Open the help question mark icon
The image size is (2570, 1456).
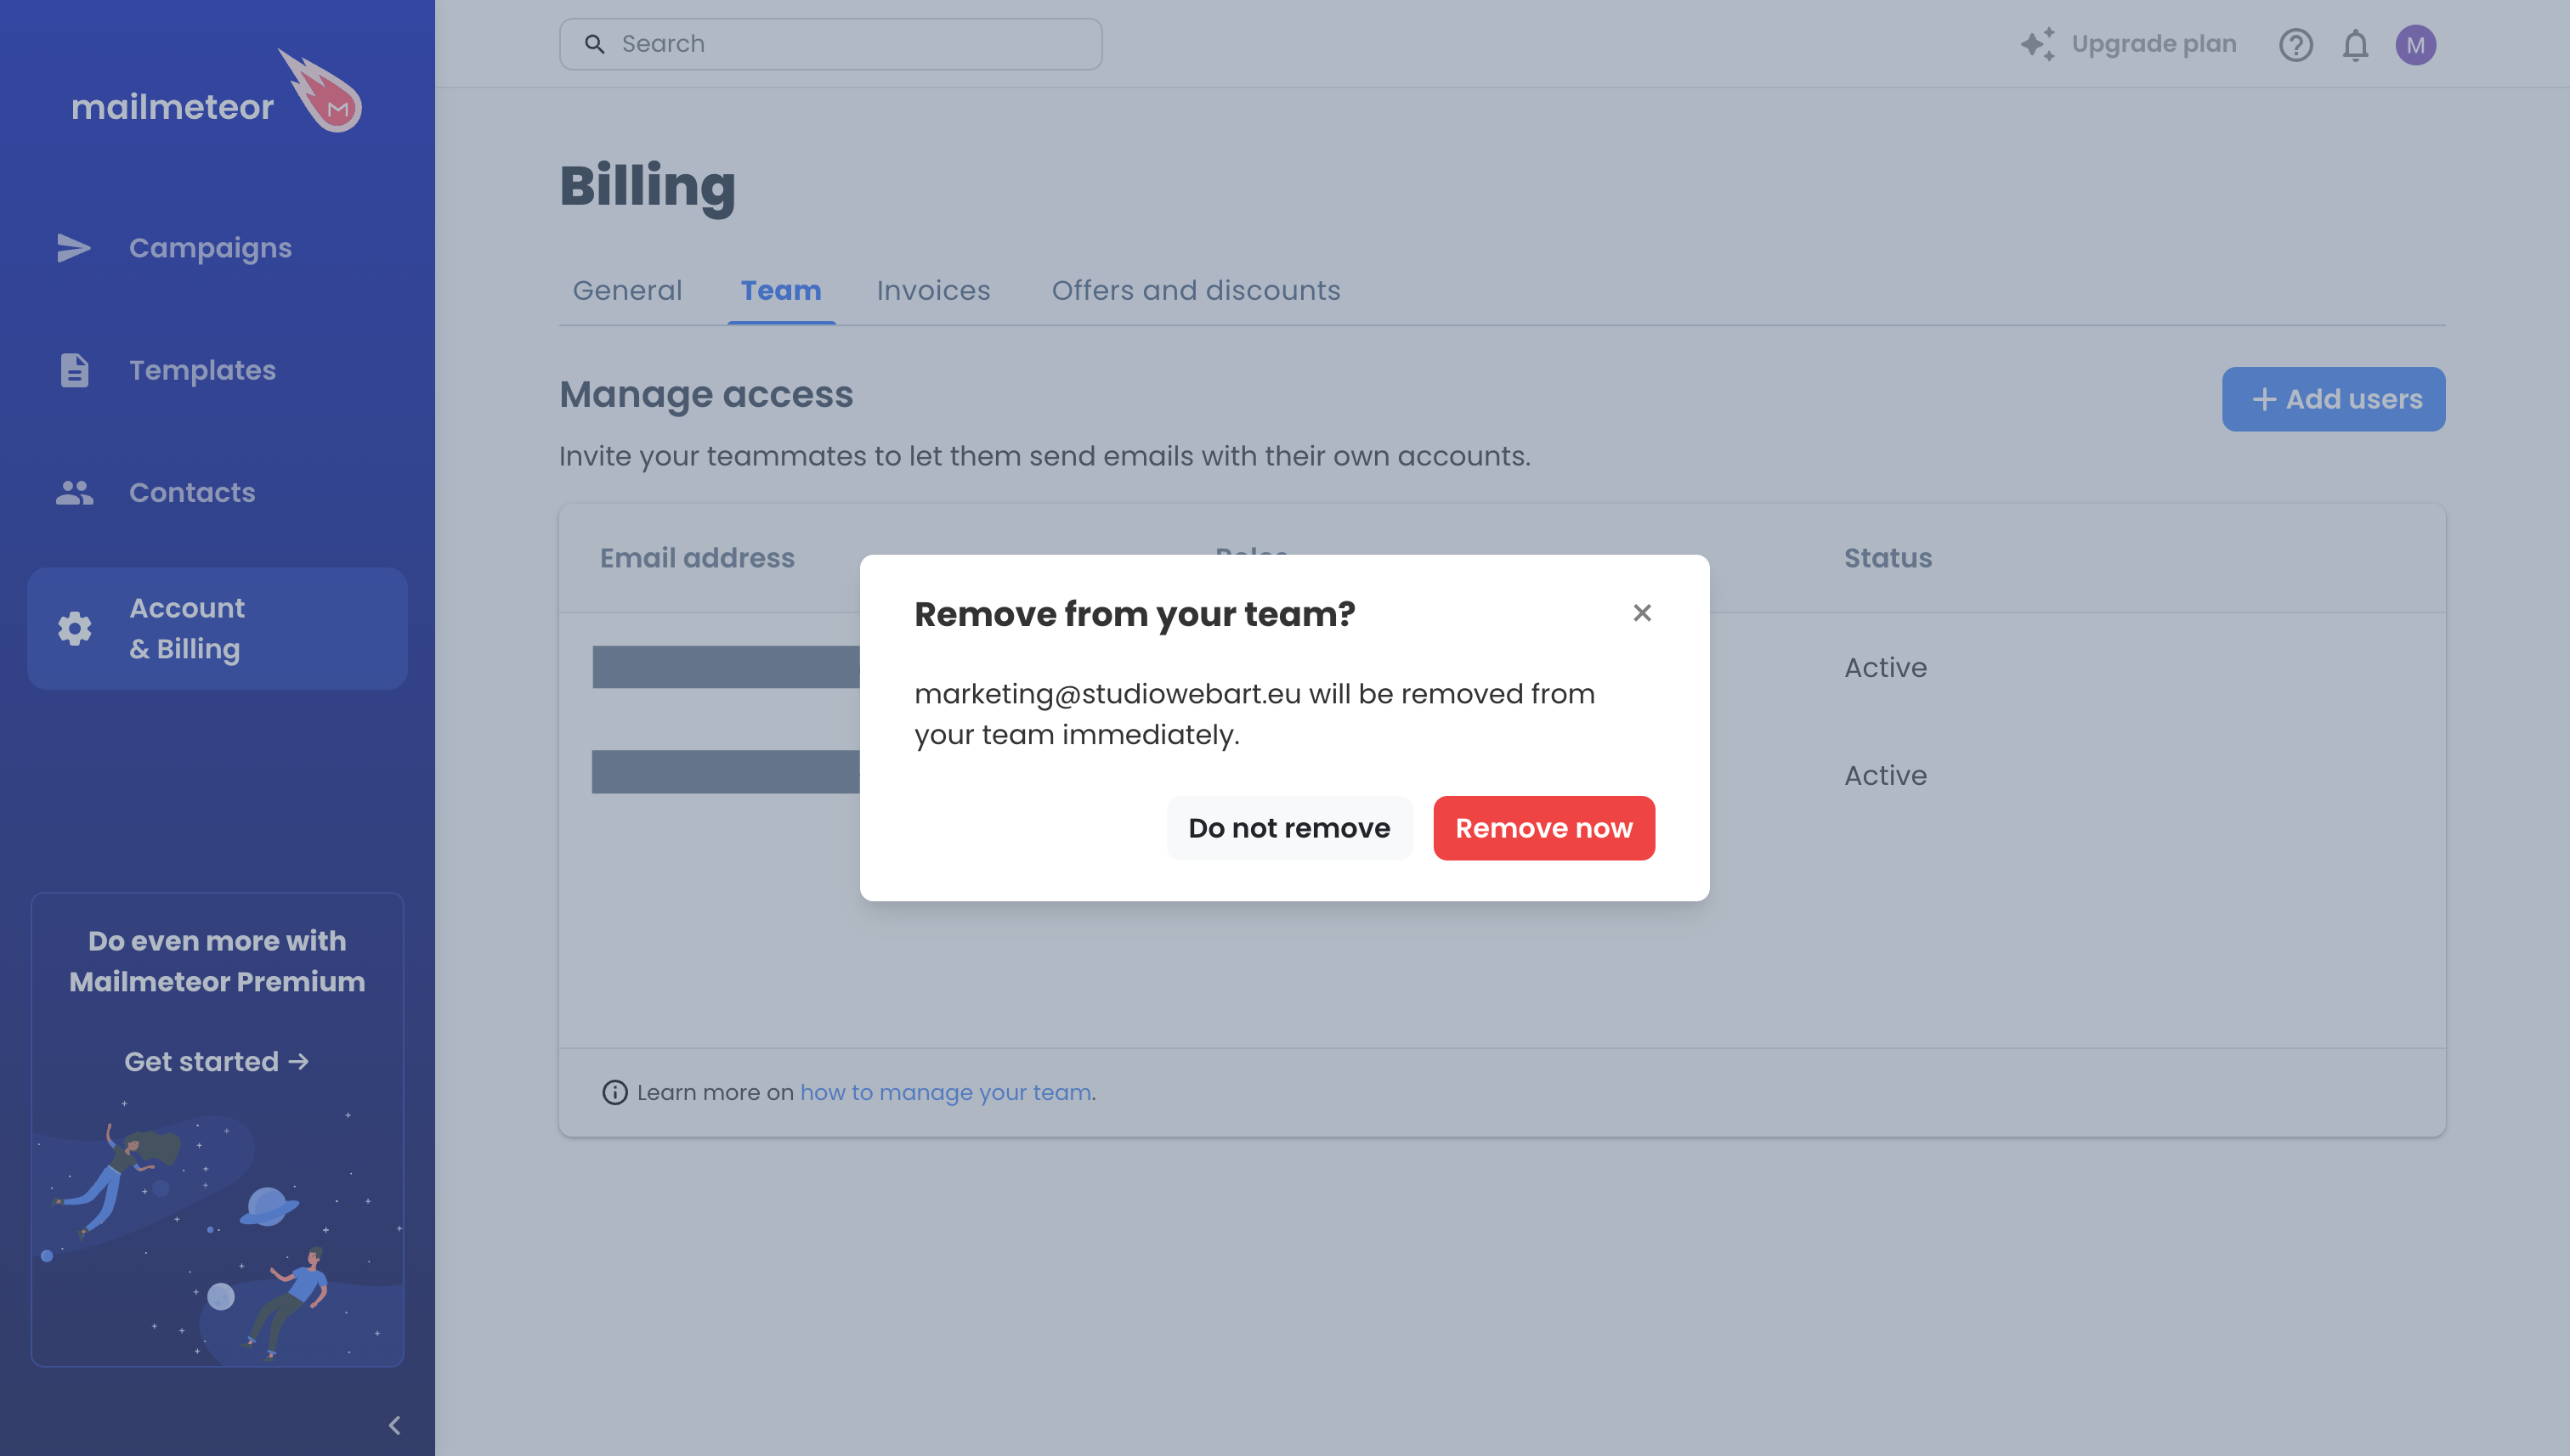click(2295, 45)
